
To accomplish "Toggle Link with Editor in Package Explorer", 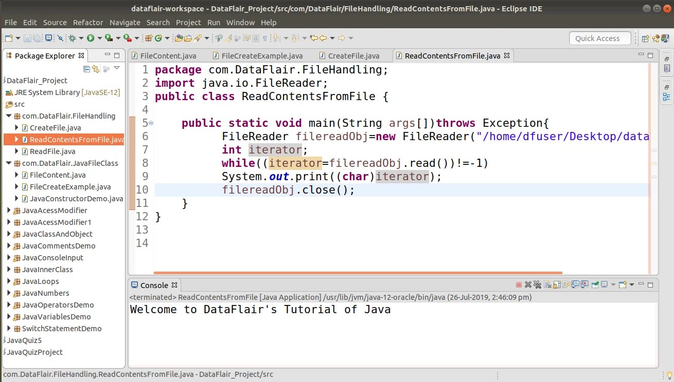I will [x=96, y=69].
